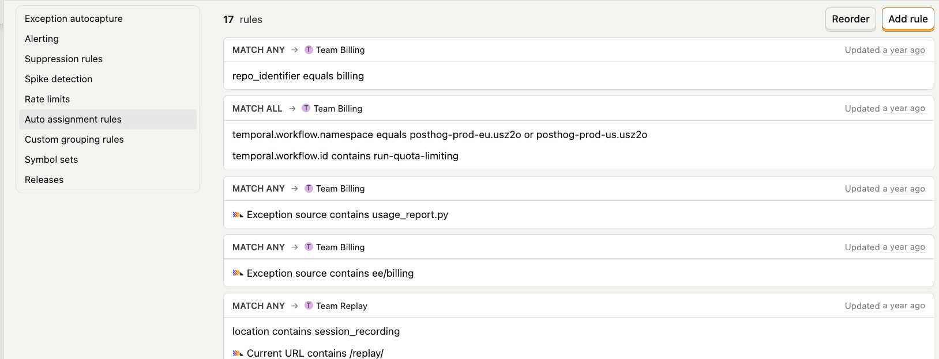Click "Updated a year ago" on MATCH ALL rule
This screenshot has height=359, width=939.
click(885, 108)
